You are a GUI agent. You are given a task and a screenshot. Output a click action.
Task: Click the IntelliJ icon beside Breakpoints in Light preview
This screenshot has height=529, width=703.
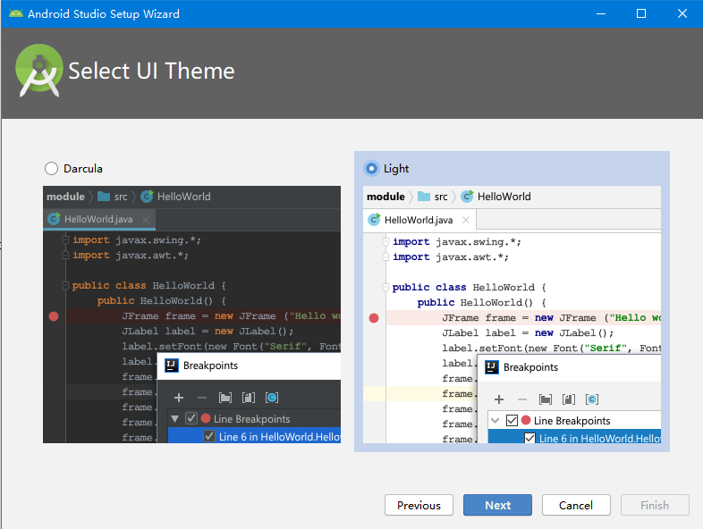(492, 366)
